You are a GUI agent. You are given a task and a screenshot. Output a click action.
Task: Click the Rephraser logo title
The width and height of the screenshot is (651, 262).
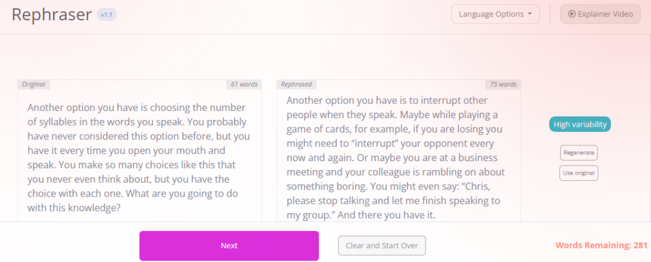(52, 15)
